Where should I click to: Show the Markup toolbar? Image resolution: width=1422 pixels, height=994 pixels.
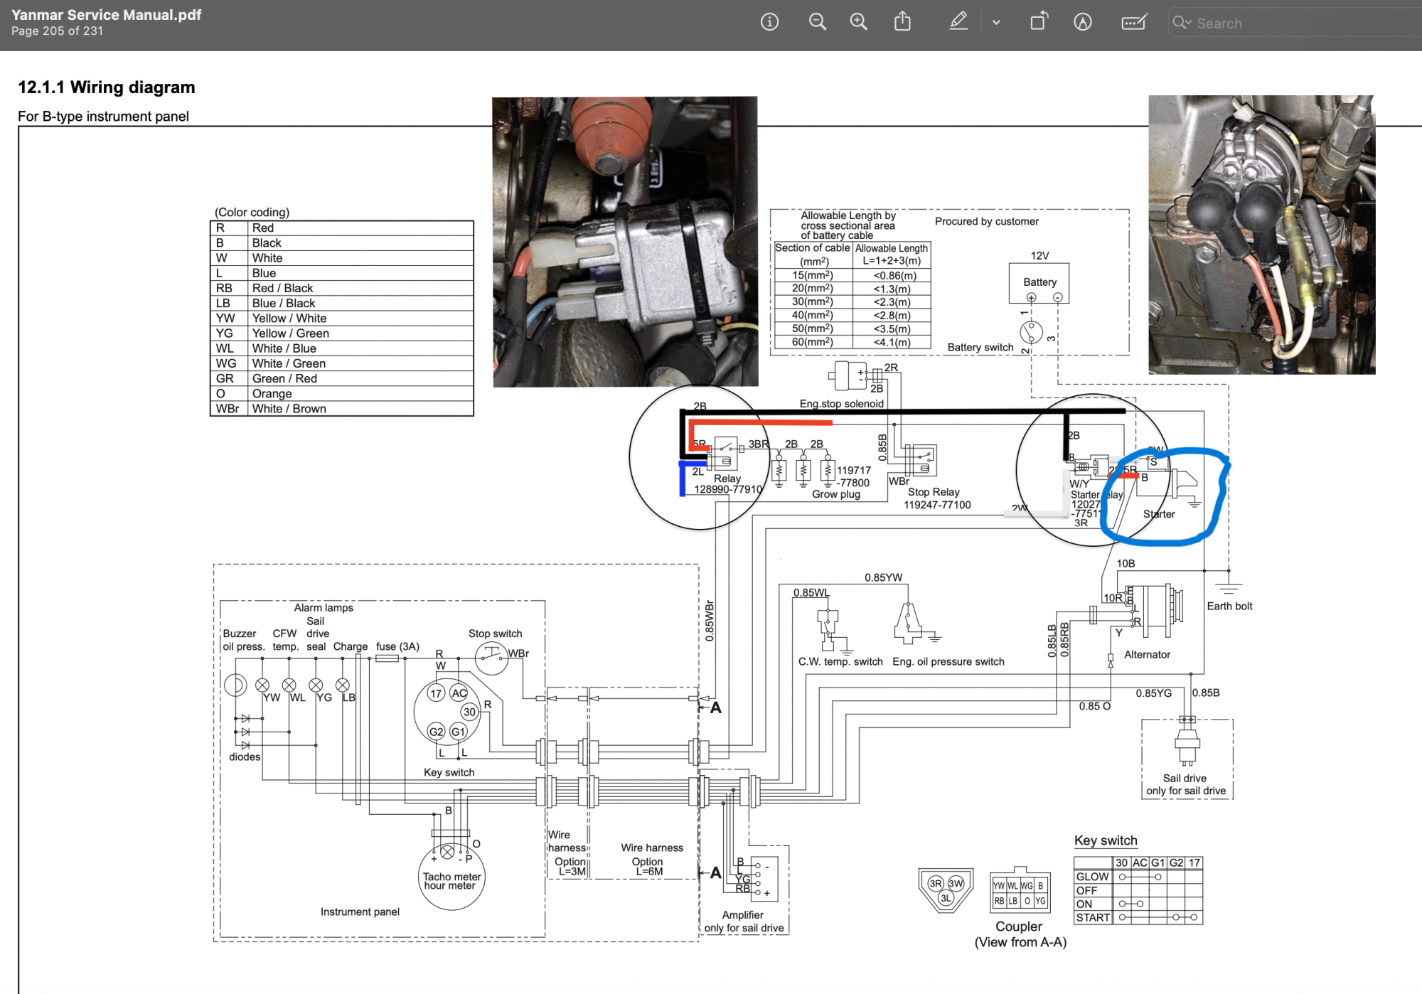(1083, 22)
